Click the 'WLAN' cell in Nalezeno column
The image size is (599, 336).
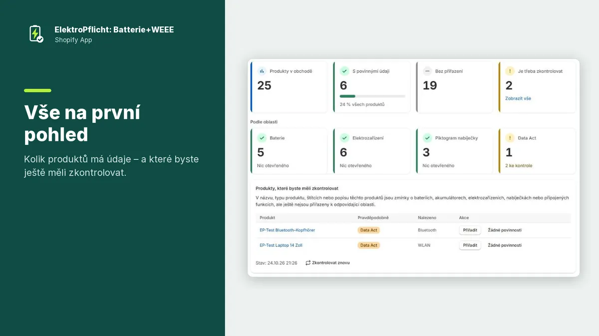424,245
